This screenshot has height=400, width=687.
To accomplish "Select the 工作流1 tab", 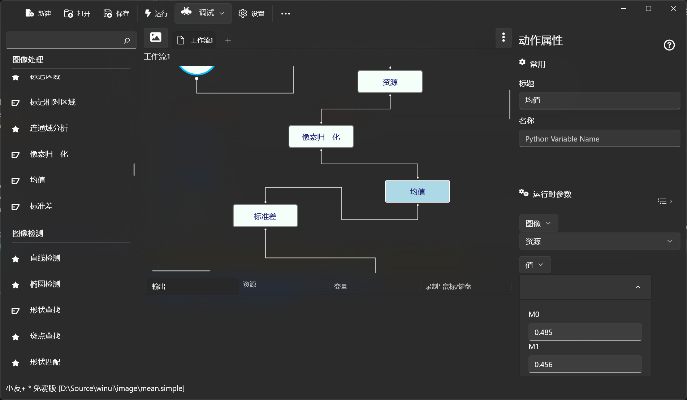I will point(195,40).
